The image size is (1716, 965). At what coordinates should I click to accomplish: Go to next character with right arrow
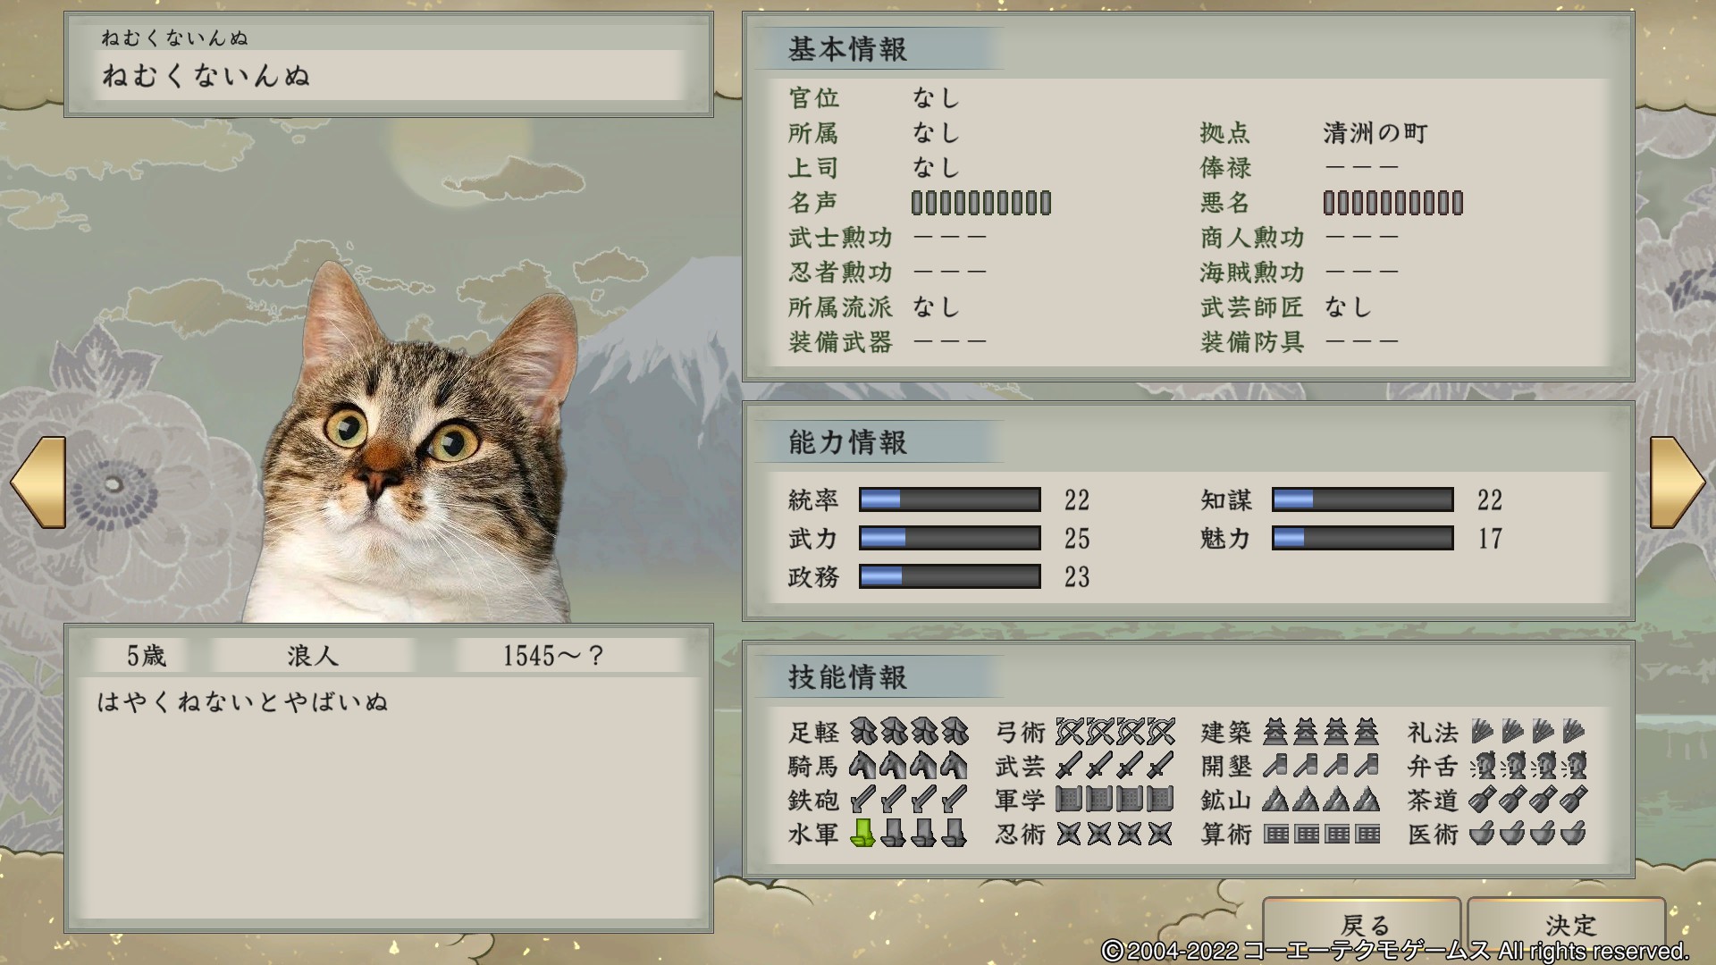(1677, 482)
